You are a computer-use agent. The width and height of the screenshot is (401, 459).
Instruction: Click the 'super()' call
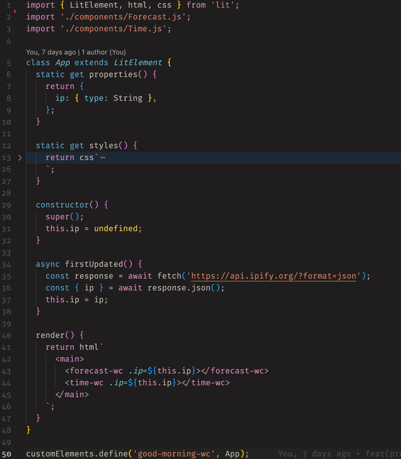(63, 217)
